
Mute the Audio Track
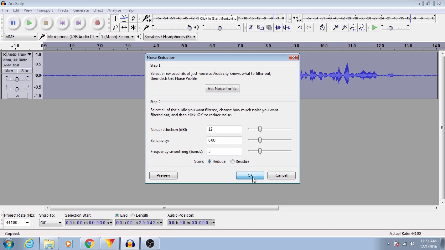[9, 70]
